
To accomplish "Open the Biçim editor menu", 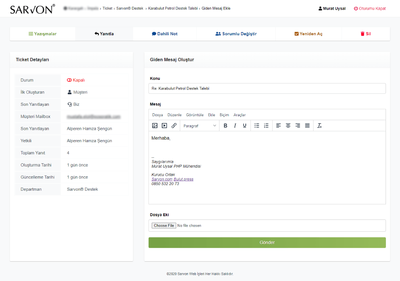I will coord(224,115).
